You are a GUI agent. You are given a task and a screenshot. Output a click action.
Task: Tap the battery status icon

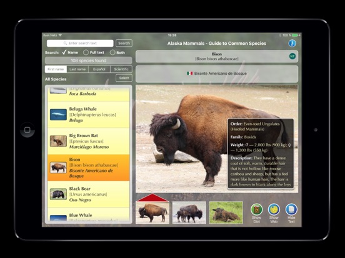click(x=296, y=35)
